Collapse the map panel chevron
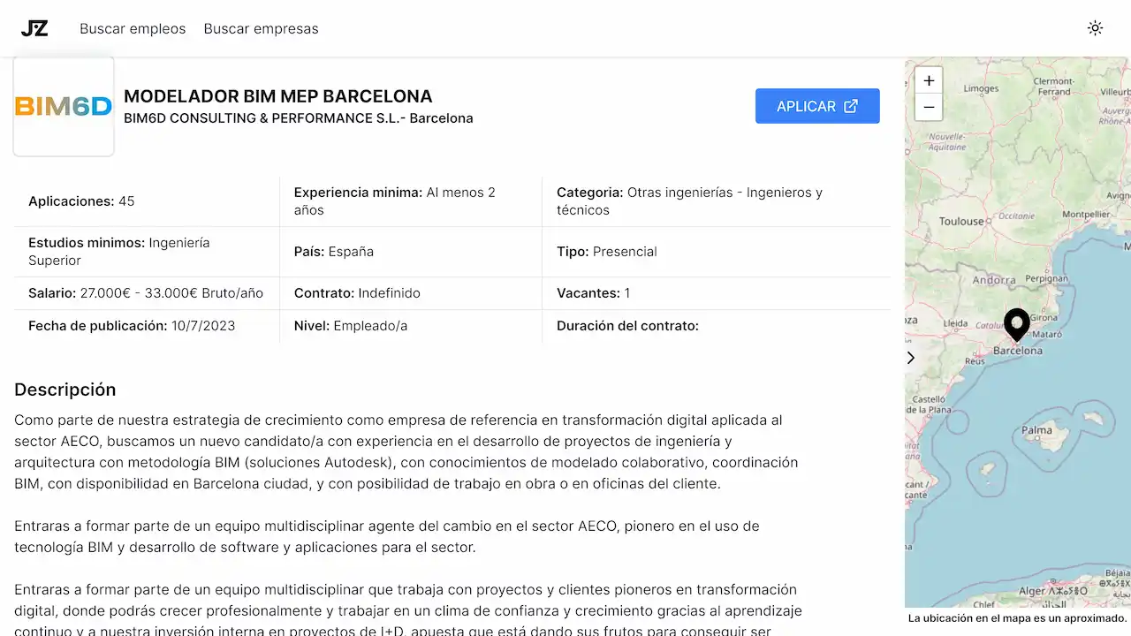Image resolution: width=1131 pixels, height=636 pixels. tap(911, 358)
